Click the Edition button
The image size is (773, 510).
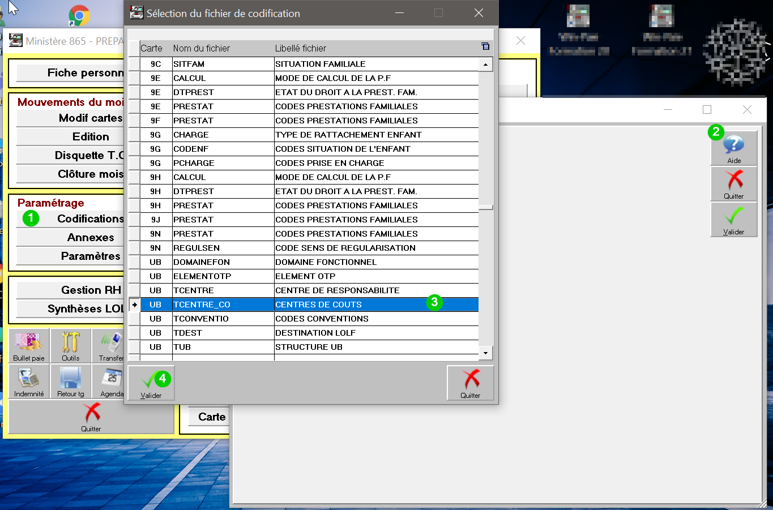(90, 136)
